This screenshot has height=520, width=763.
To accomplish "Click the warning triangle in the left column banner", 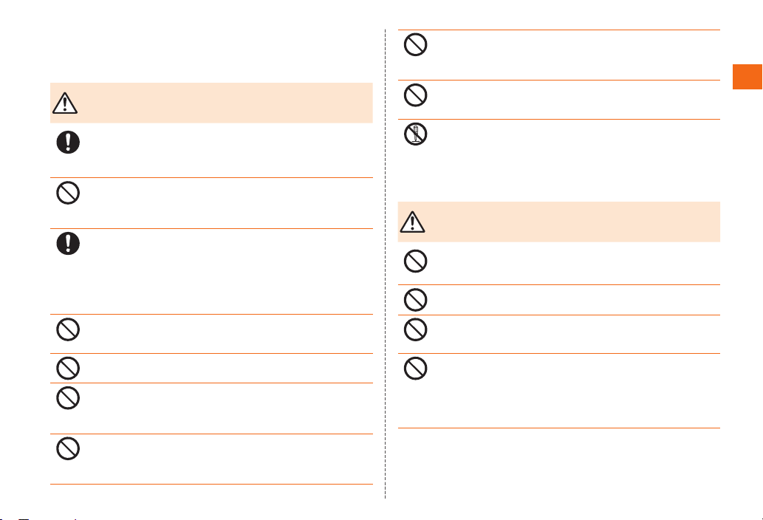I will coord(65,103).
